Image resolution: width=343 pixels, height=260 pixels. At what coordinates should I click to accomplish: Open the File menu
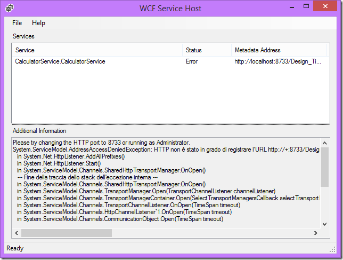[17, 23]
